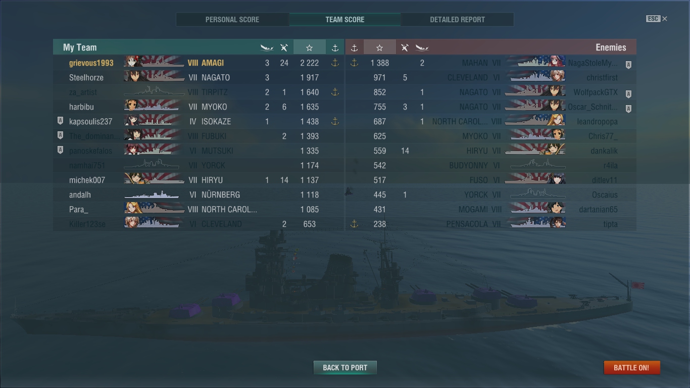The width and height of the screenshot is (690, 388).
Task: Select the Team Score tab
Action: pos(345,19)
